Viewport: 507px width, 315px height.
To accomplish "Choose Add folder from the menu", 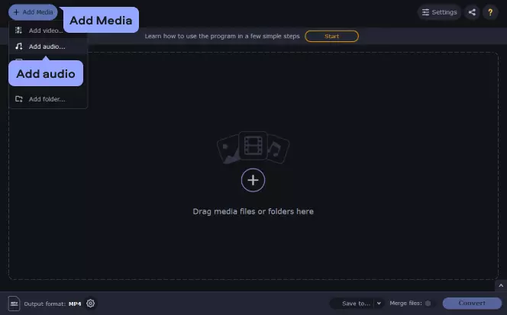I will point(48,99).
